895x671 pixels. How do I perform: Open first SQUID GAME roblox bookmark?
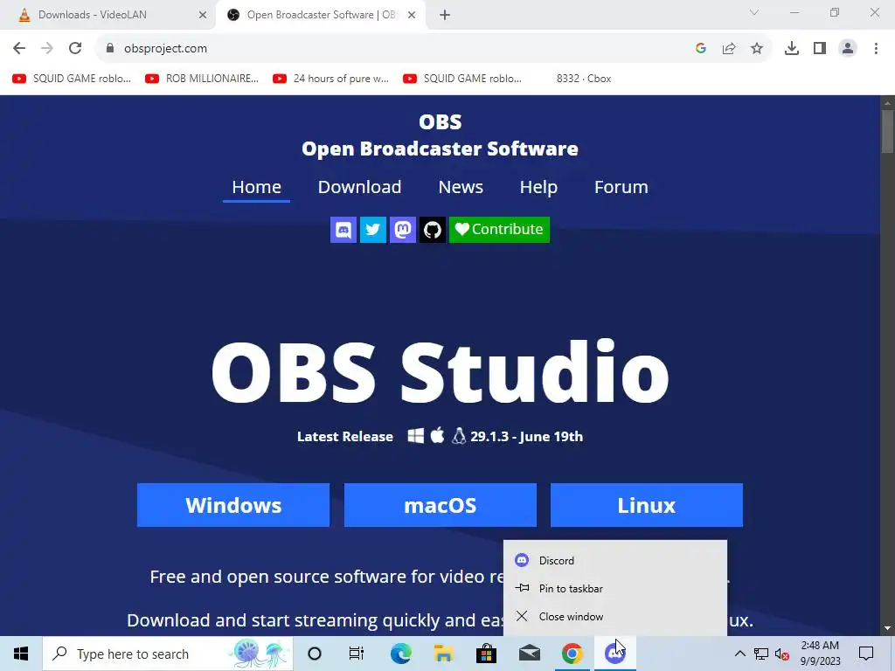point(72,79)
